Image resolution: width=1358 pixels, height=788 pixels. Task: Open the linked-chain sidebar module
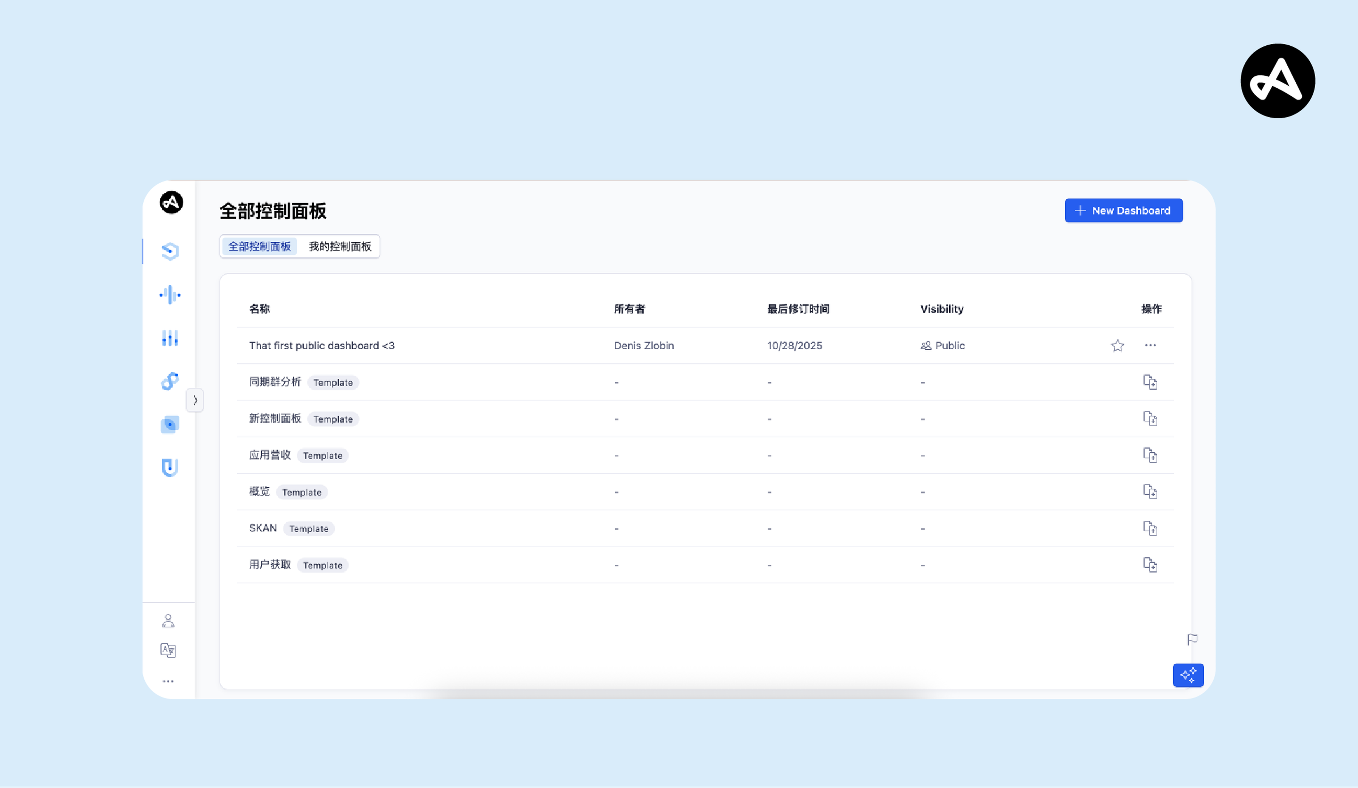pos(170,381)
